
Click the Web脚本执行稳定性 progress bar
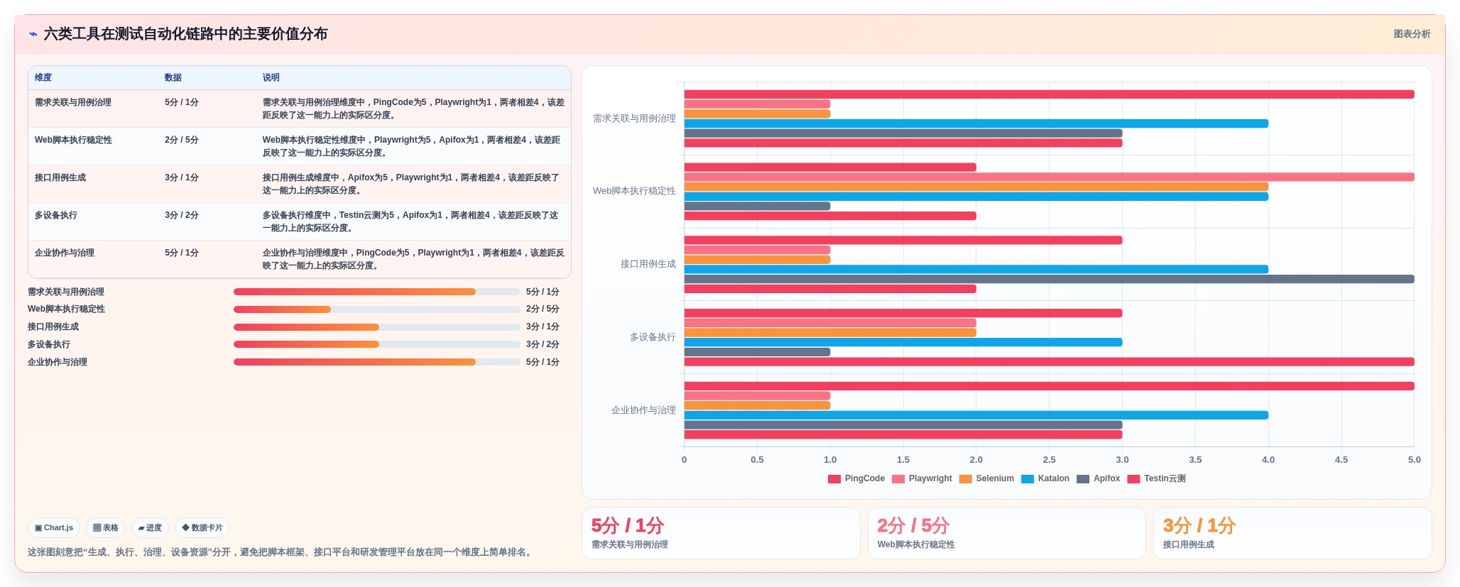pyautogui.click(x=377, y=309)
